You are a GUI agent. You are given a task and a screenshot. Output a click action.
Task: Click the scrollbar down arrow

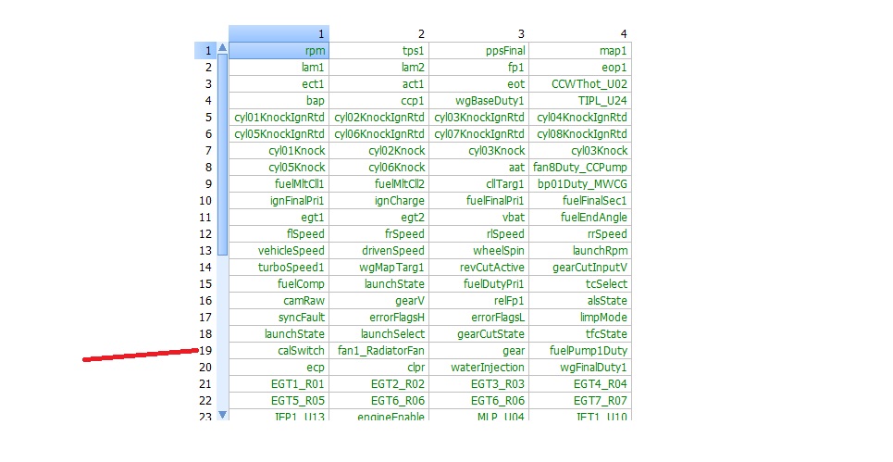(x=222, y=416)
